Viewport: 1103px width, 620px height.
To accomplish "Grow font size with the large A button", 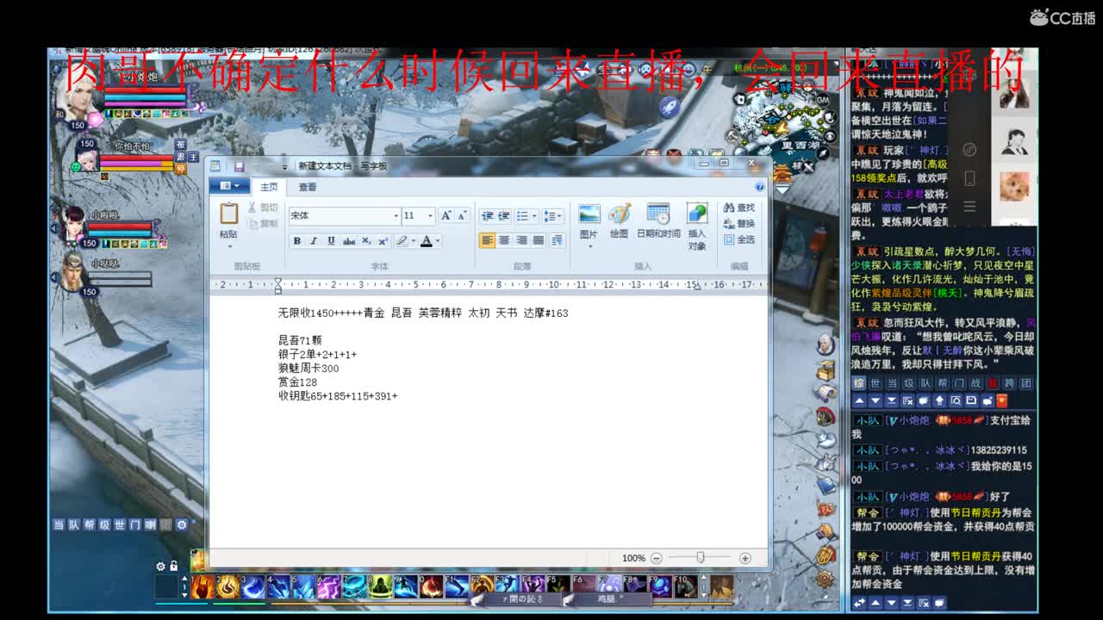I will pos(446,215).
